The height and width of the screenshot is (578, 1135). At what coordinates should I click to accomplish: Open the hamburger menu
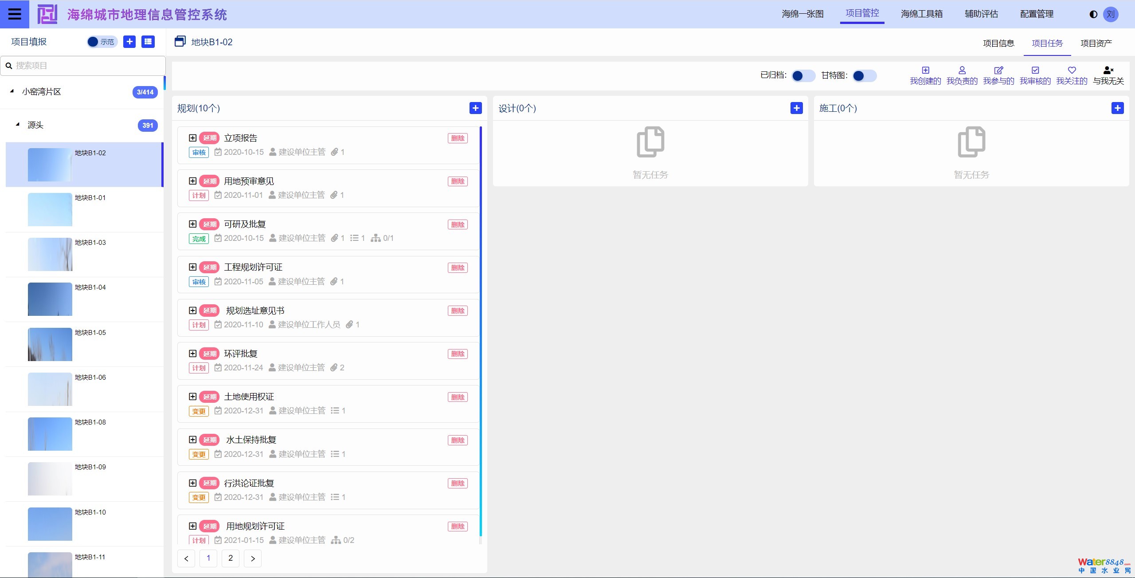point(14,14)
